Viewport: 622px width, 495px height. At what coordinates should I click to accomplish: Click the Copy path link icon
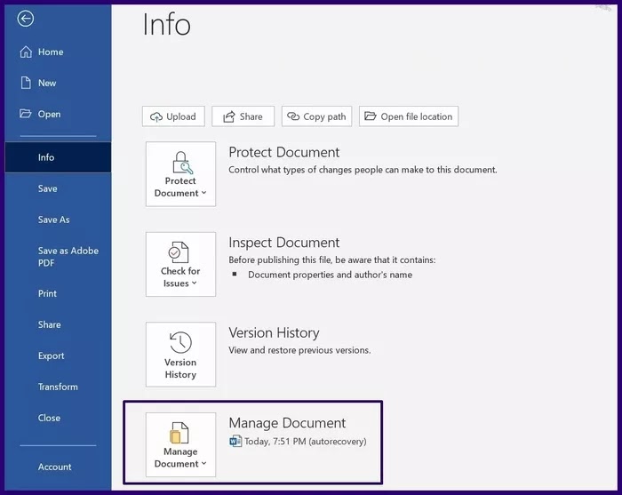[x=293, y=116]
